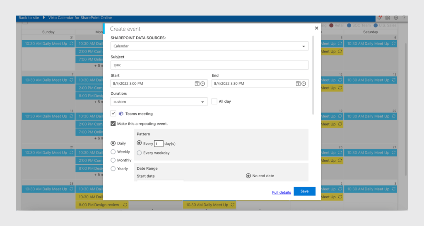Open the SharePoint data sources Calendar dropdown

click(x=209, y=46)
